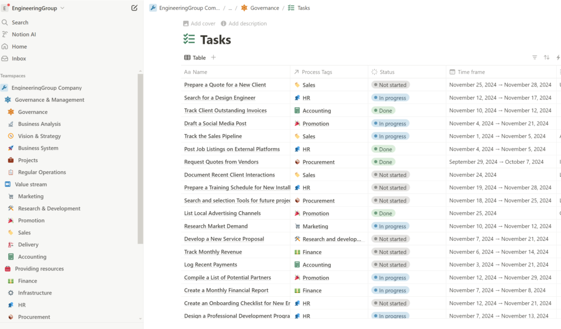Screen dimensions: 561x329
Task: Open the Time frame column header menu
Action: [471, 72]
